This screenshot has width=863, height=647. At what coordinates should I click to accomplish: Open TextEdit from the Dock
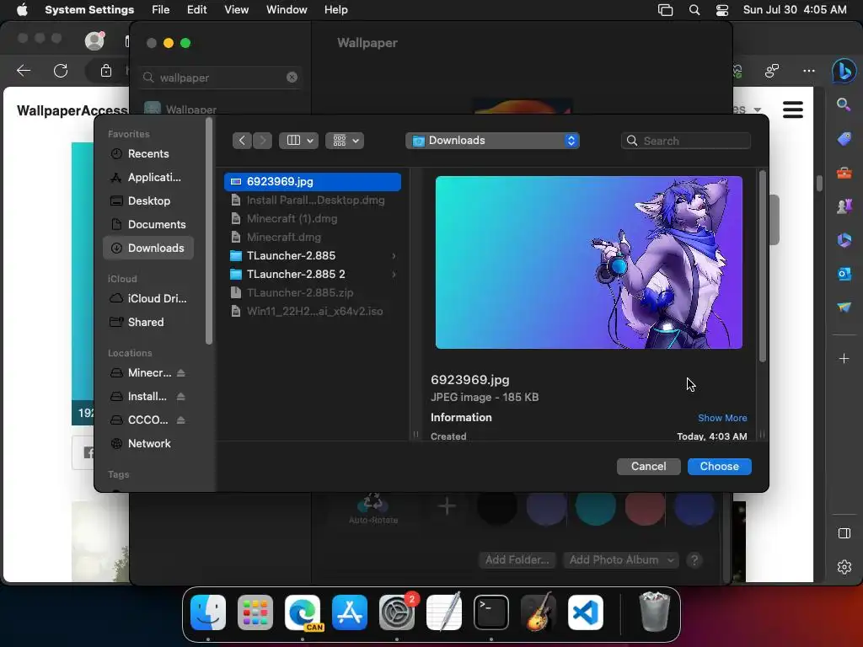click(444, 612)
